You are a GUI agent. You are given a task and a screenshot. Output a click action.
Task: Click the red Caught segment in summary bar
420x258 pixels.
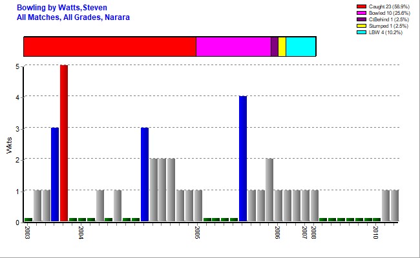[x=110, y=46]
